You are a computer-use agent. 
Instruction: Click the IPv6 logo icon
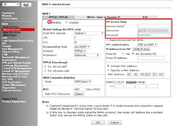pos(26,5)
